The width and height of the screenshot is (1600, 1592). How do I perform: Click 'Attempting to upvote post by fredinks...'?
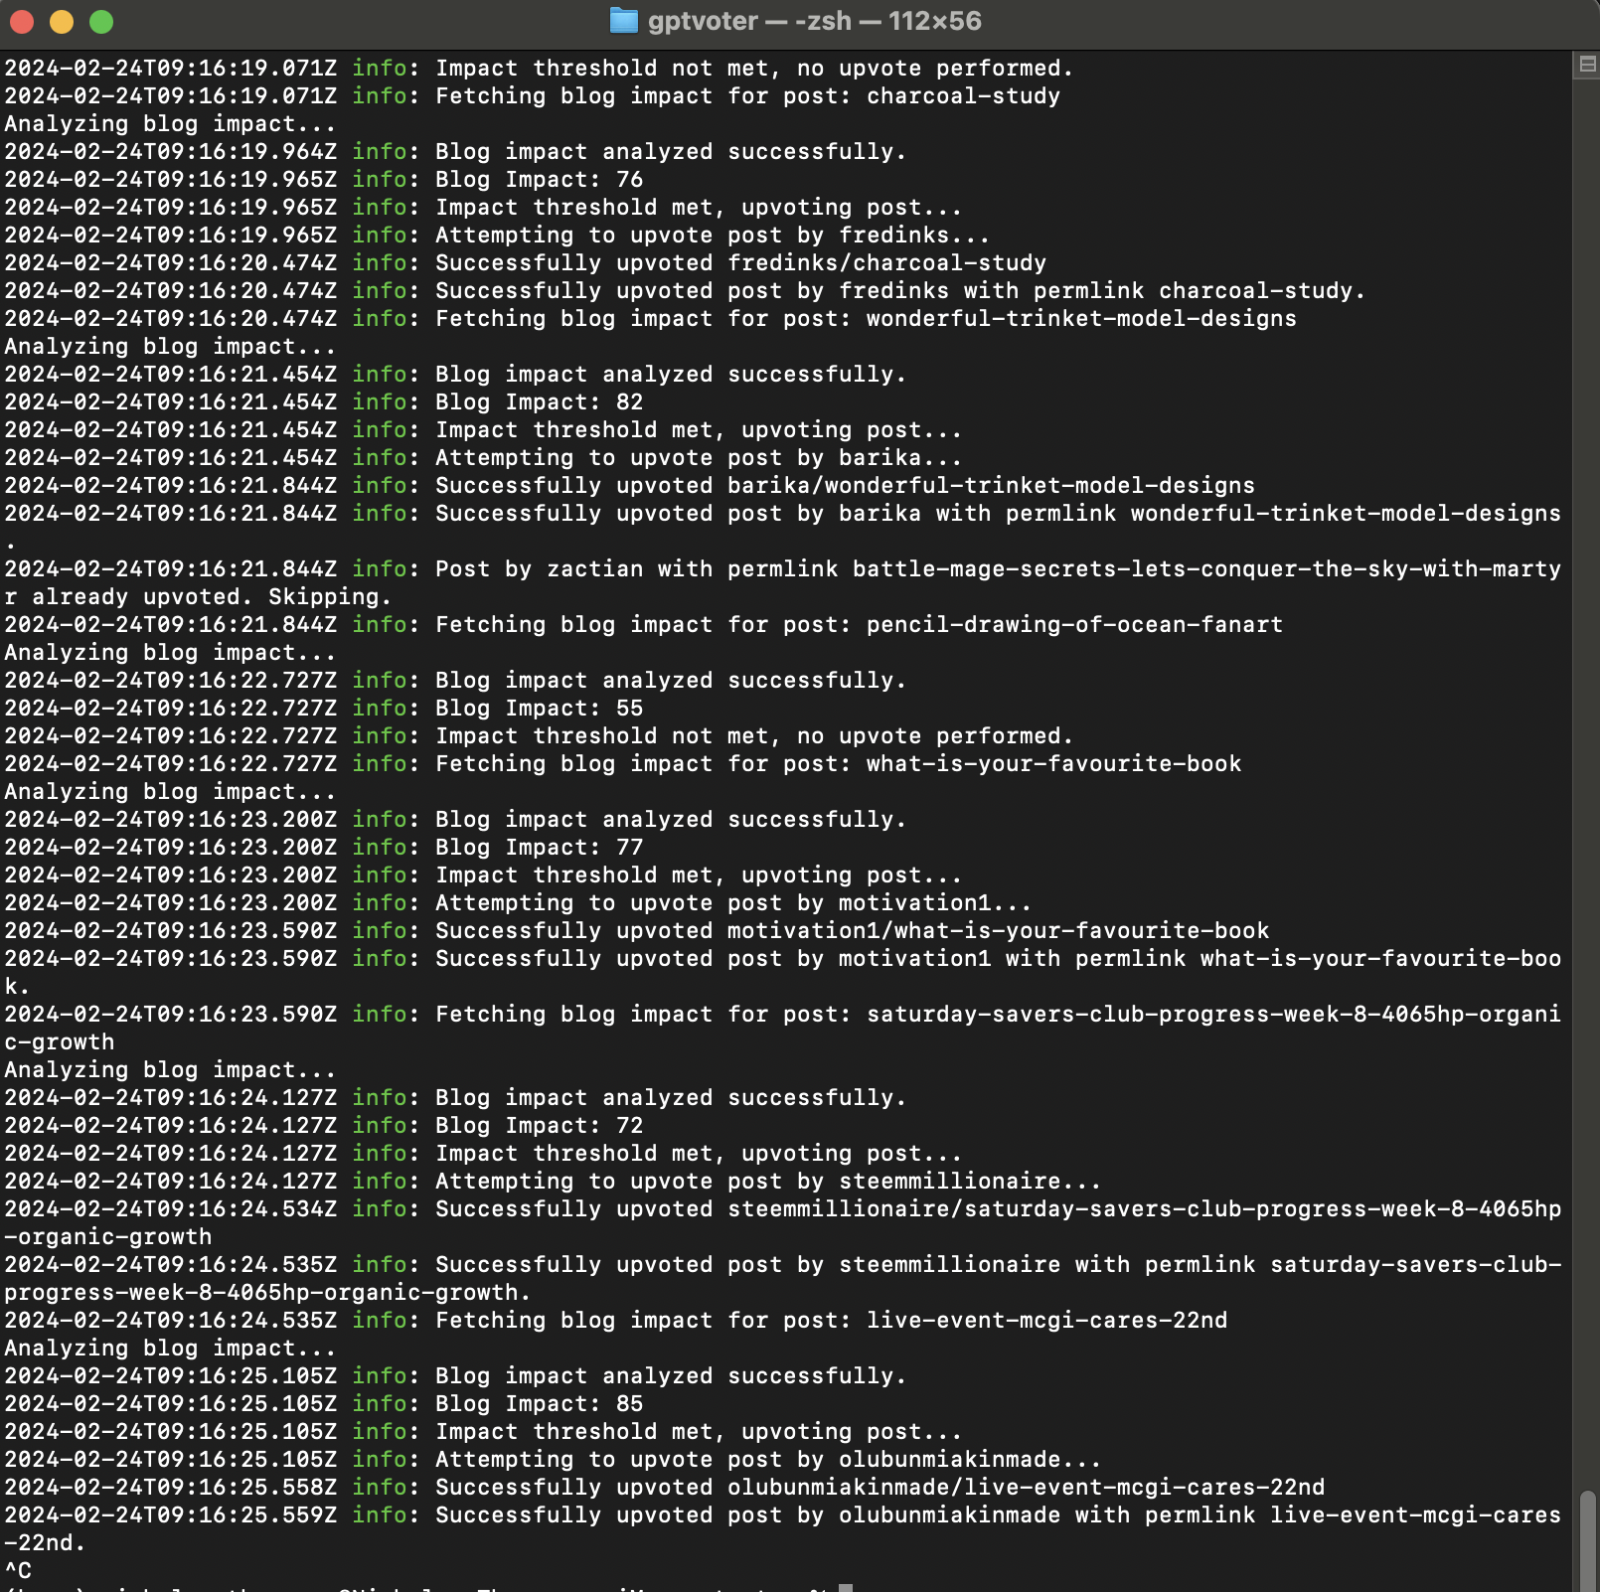[x=713, y=236]
